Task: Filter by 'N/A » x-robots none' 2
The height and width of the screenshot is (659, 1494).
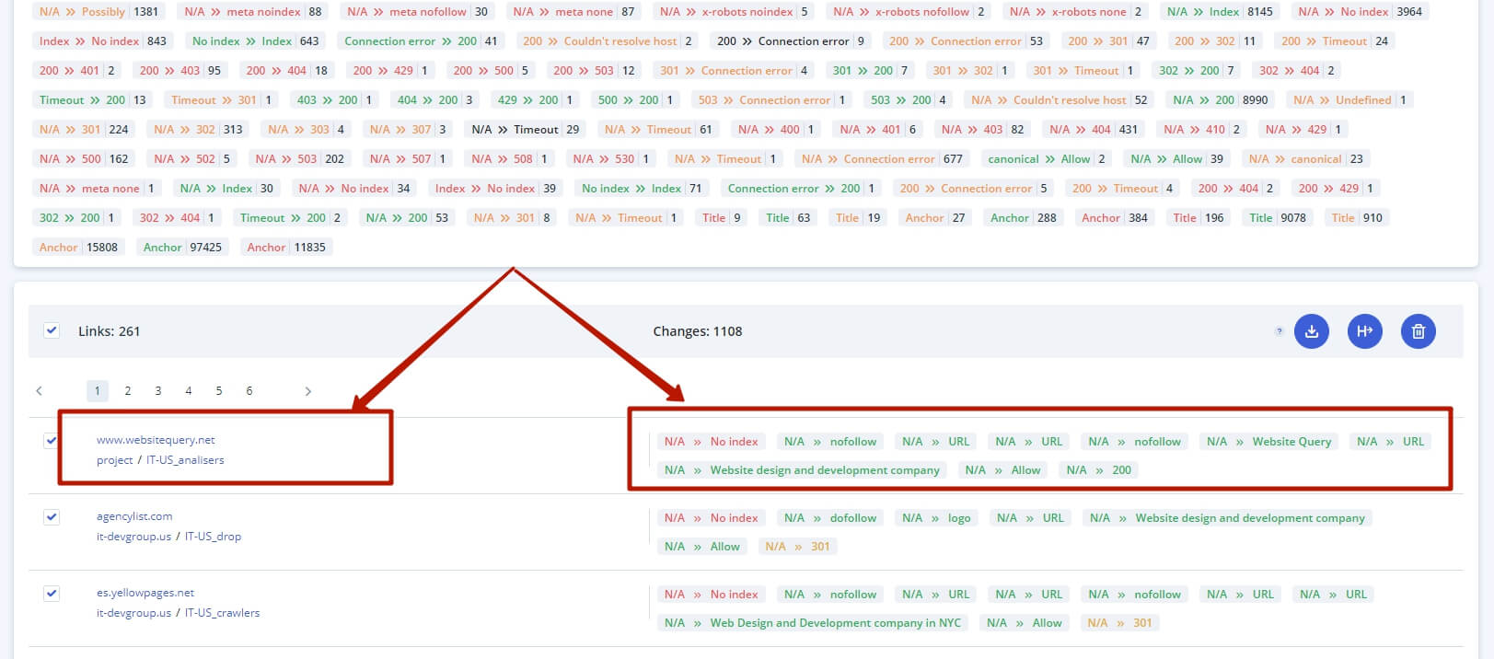Action: [1075, 12]
